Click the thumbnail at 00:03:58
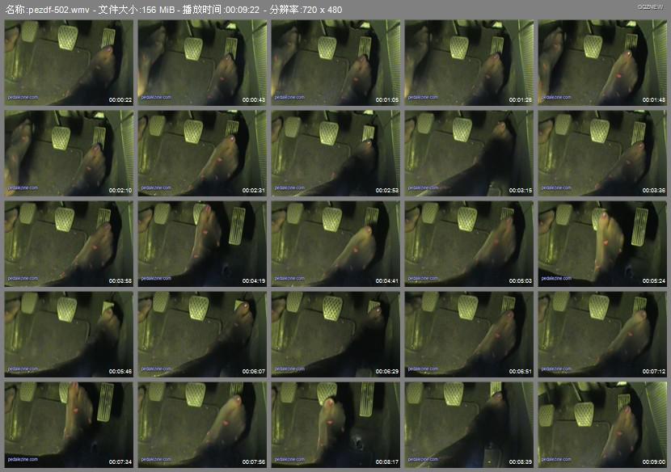Screen dimensions: 671x472 coord(69,244)
